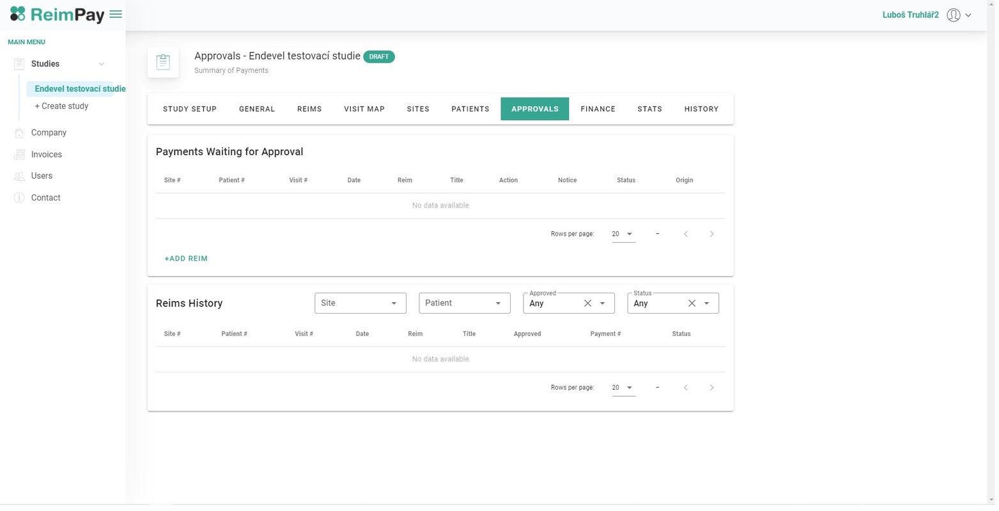Click the + Create study link
Viewport: 999px width, 511px height.
tap(61, 106)
